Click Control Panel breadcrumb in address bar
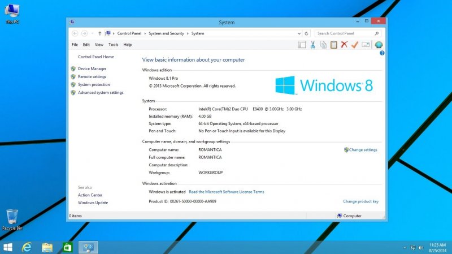The height and width of the screenshot is (254, 452). (129, 33)
